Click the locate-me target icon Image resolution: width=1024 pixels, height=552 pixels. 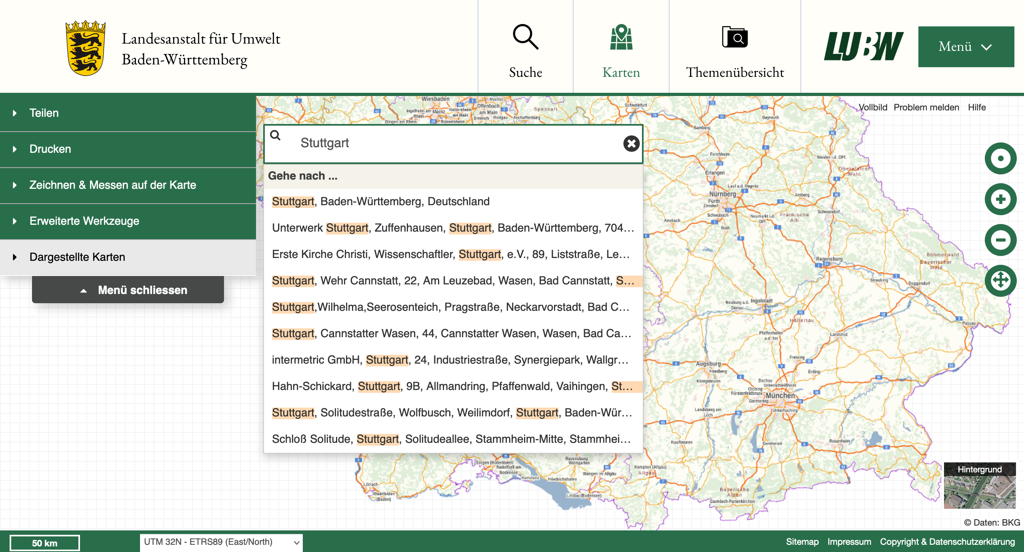click(x=1000, y=158)
